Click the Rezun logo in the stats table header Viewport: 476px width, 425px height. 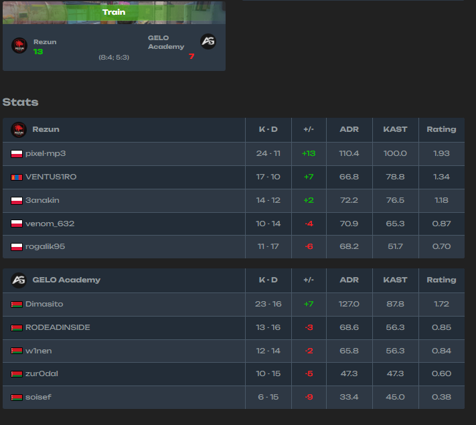coord(19,130)
